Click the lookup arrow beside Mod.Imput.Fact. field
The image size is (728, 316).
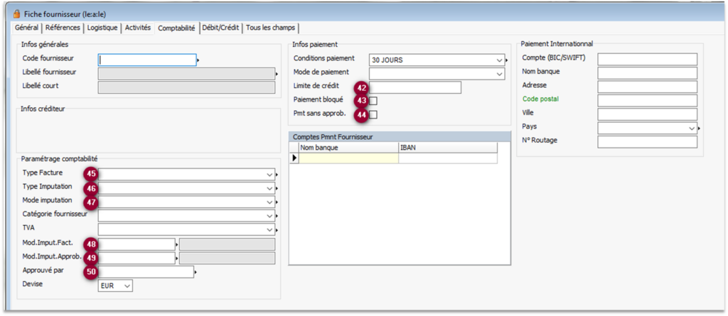point(177,245)
